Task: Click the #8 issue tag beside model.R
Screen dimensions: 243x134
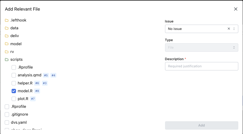Action: (x=37, y=91)
